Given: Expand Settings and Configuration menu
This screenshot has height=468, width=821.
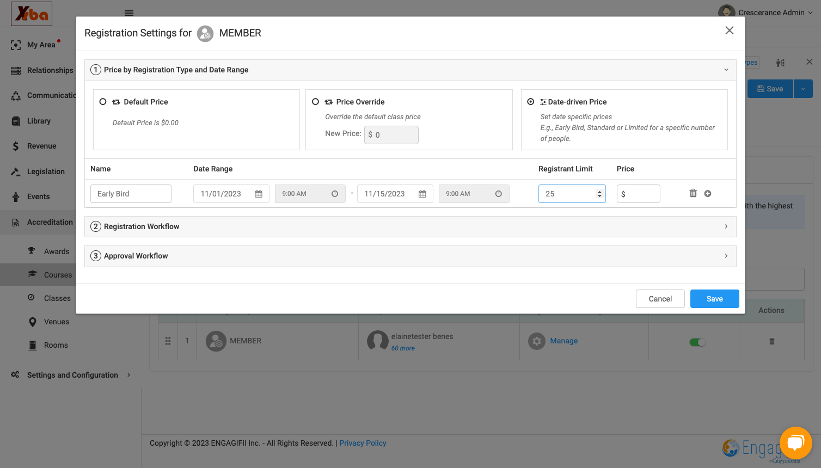Looking at the screenshot, I should coord(71,375).
